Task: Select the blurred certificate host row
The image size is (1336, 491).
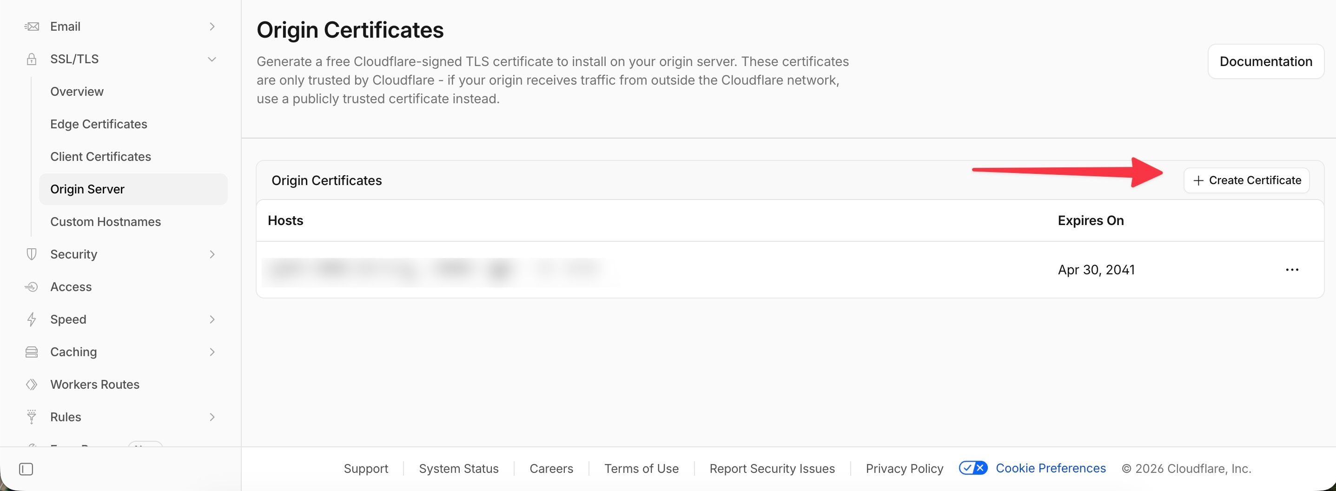Action: (790, 270)
